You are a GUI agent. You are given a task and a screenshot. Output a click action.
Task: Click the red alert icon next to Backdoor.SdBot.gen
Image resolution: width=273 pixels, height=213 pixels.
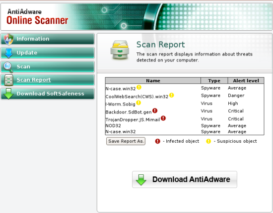pyautogui.click(x=155, y=110)
